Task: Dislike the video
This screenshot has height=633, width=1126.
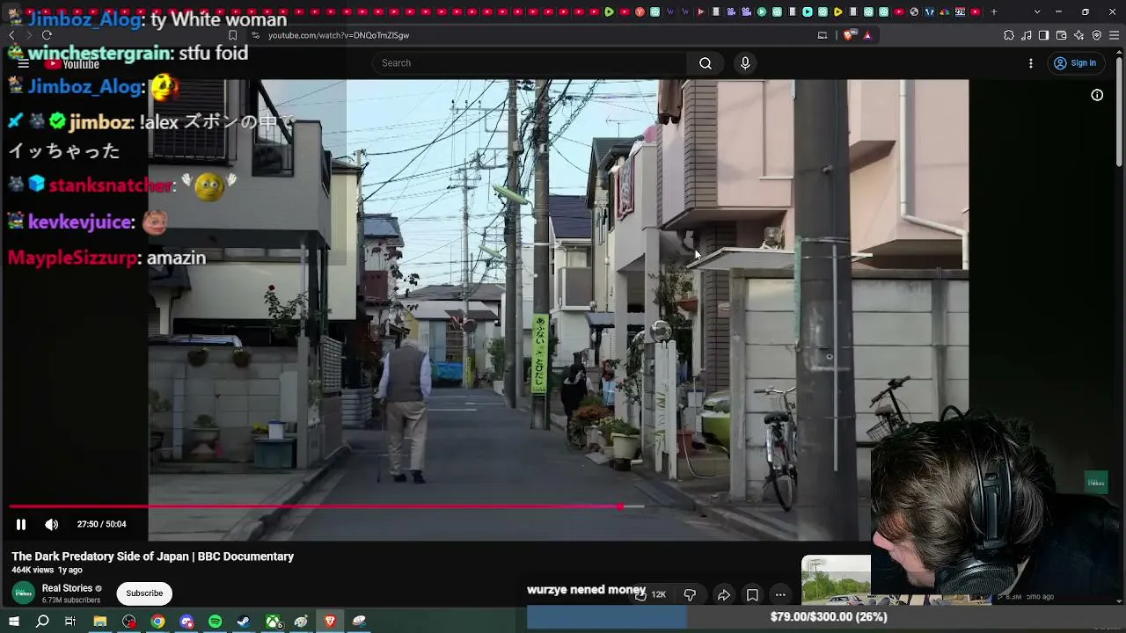Action: tap(690, 595)
